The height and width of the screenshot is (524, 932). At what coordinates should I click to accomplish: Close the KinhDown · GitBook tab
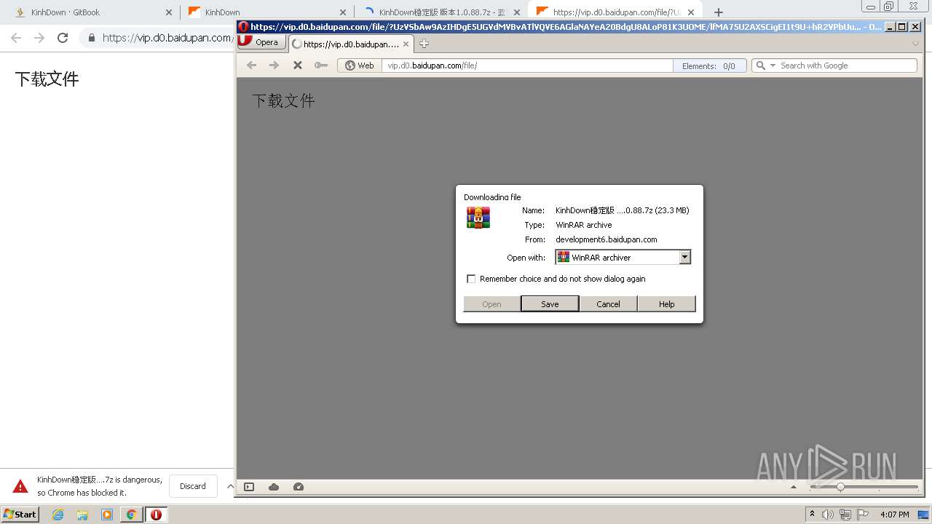(169, 12)
